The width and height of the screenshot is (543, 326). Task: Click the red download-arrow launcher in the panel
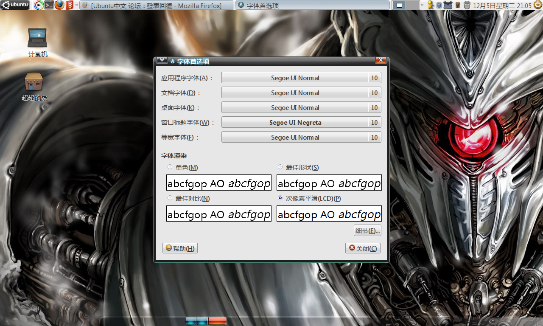click(x=69, y=5)
